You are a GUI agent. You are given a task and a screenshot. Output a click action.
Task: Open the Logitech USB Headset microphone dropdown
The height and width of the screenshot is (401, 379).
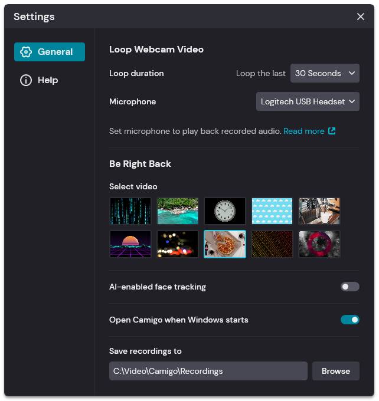tap(308, 101)
